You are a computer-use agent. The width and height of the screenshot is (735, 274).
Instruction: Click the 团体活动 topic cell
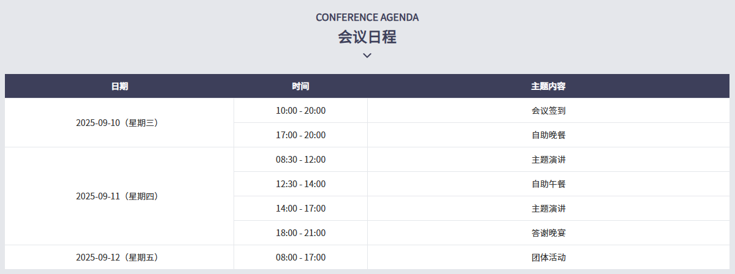coord(548,257)
